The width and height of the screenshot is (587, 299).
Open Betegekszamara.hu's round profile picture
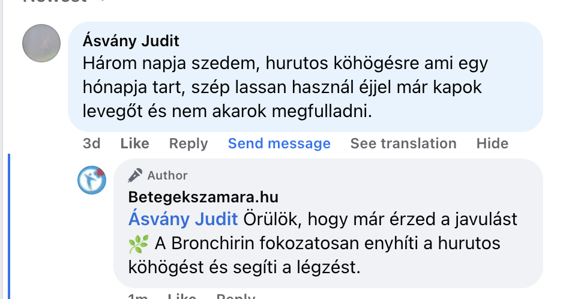[92, 180]
